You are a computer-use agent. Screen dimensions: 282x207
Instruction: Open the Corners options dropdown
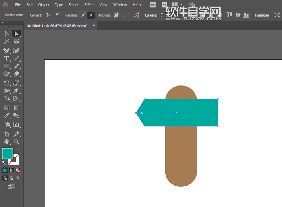coord(151,15)
